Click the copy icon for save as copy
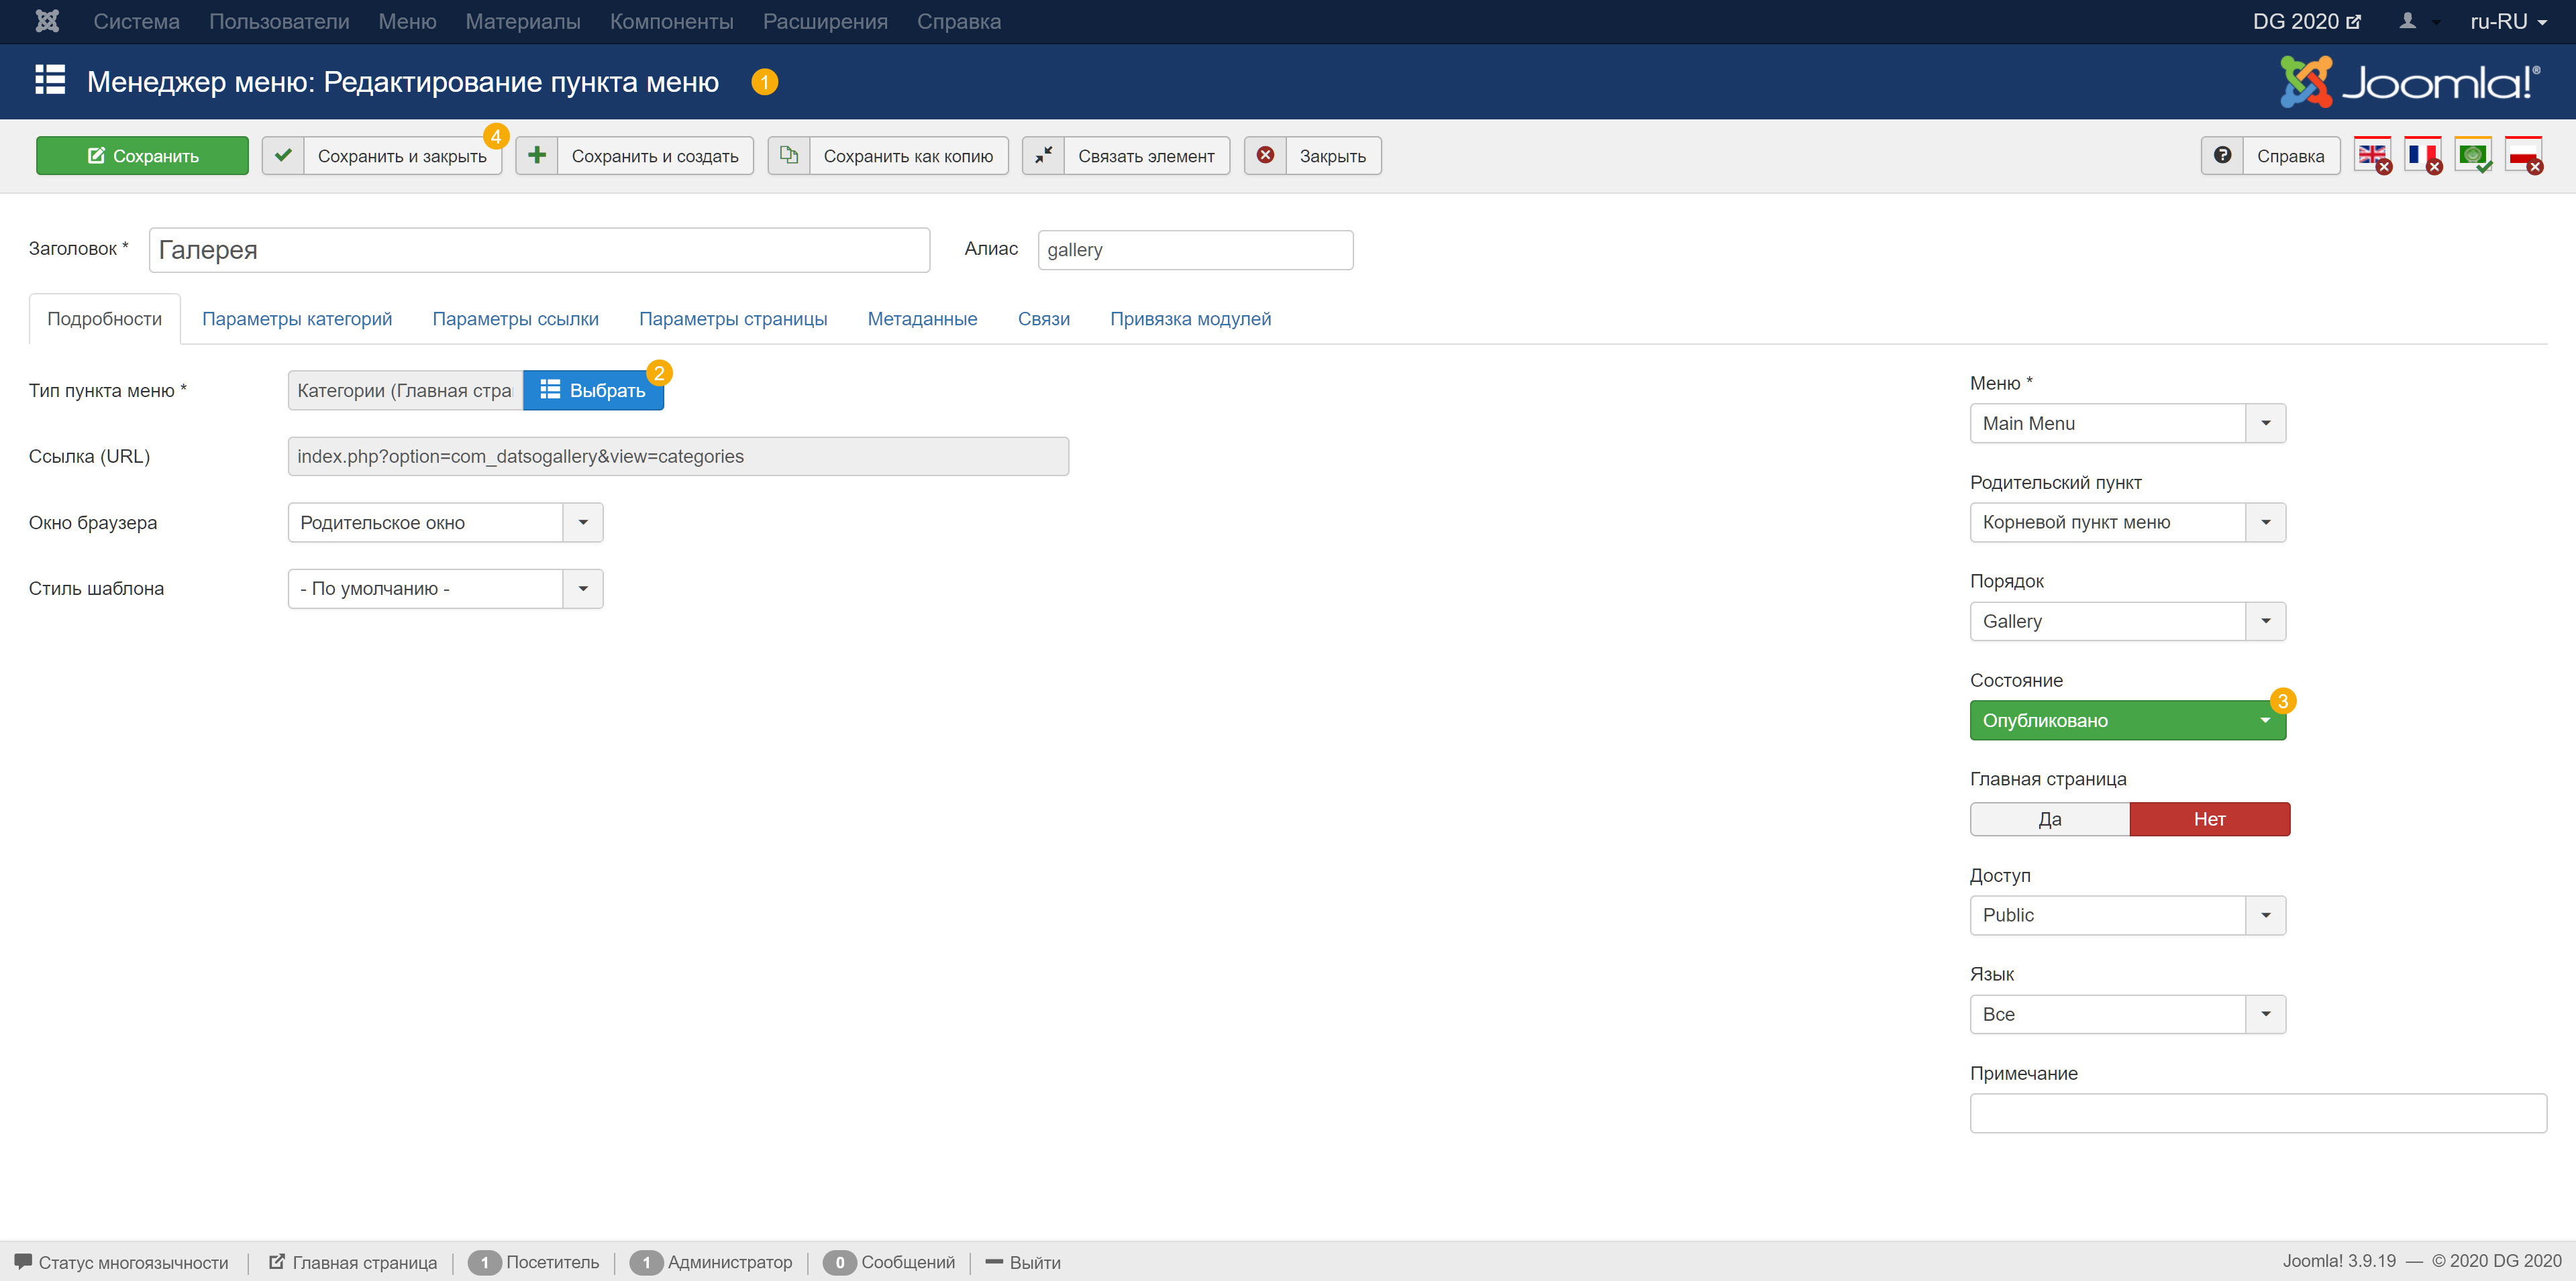This screenshot has height=1281, width=2576. tap(789, 156)
